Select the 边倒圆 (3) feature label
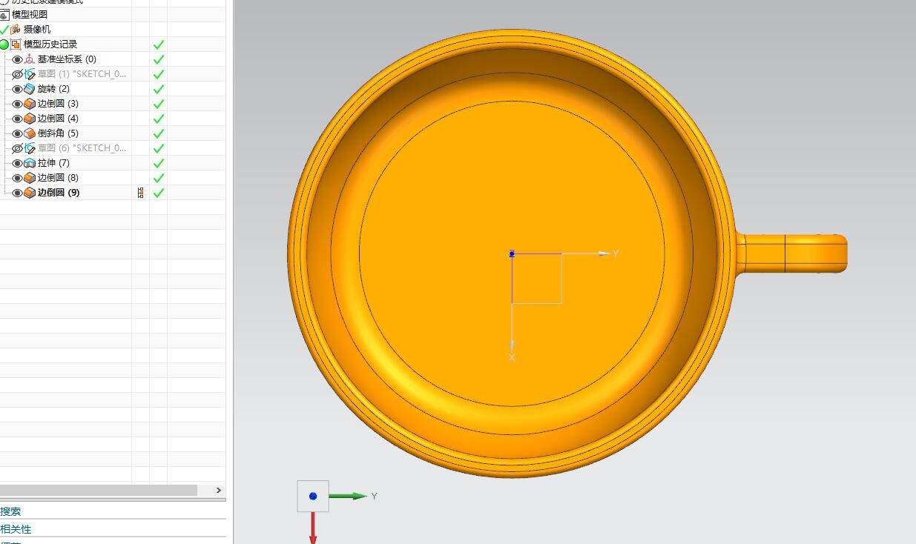 click(x=58, y=104)
